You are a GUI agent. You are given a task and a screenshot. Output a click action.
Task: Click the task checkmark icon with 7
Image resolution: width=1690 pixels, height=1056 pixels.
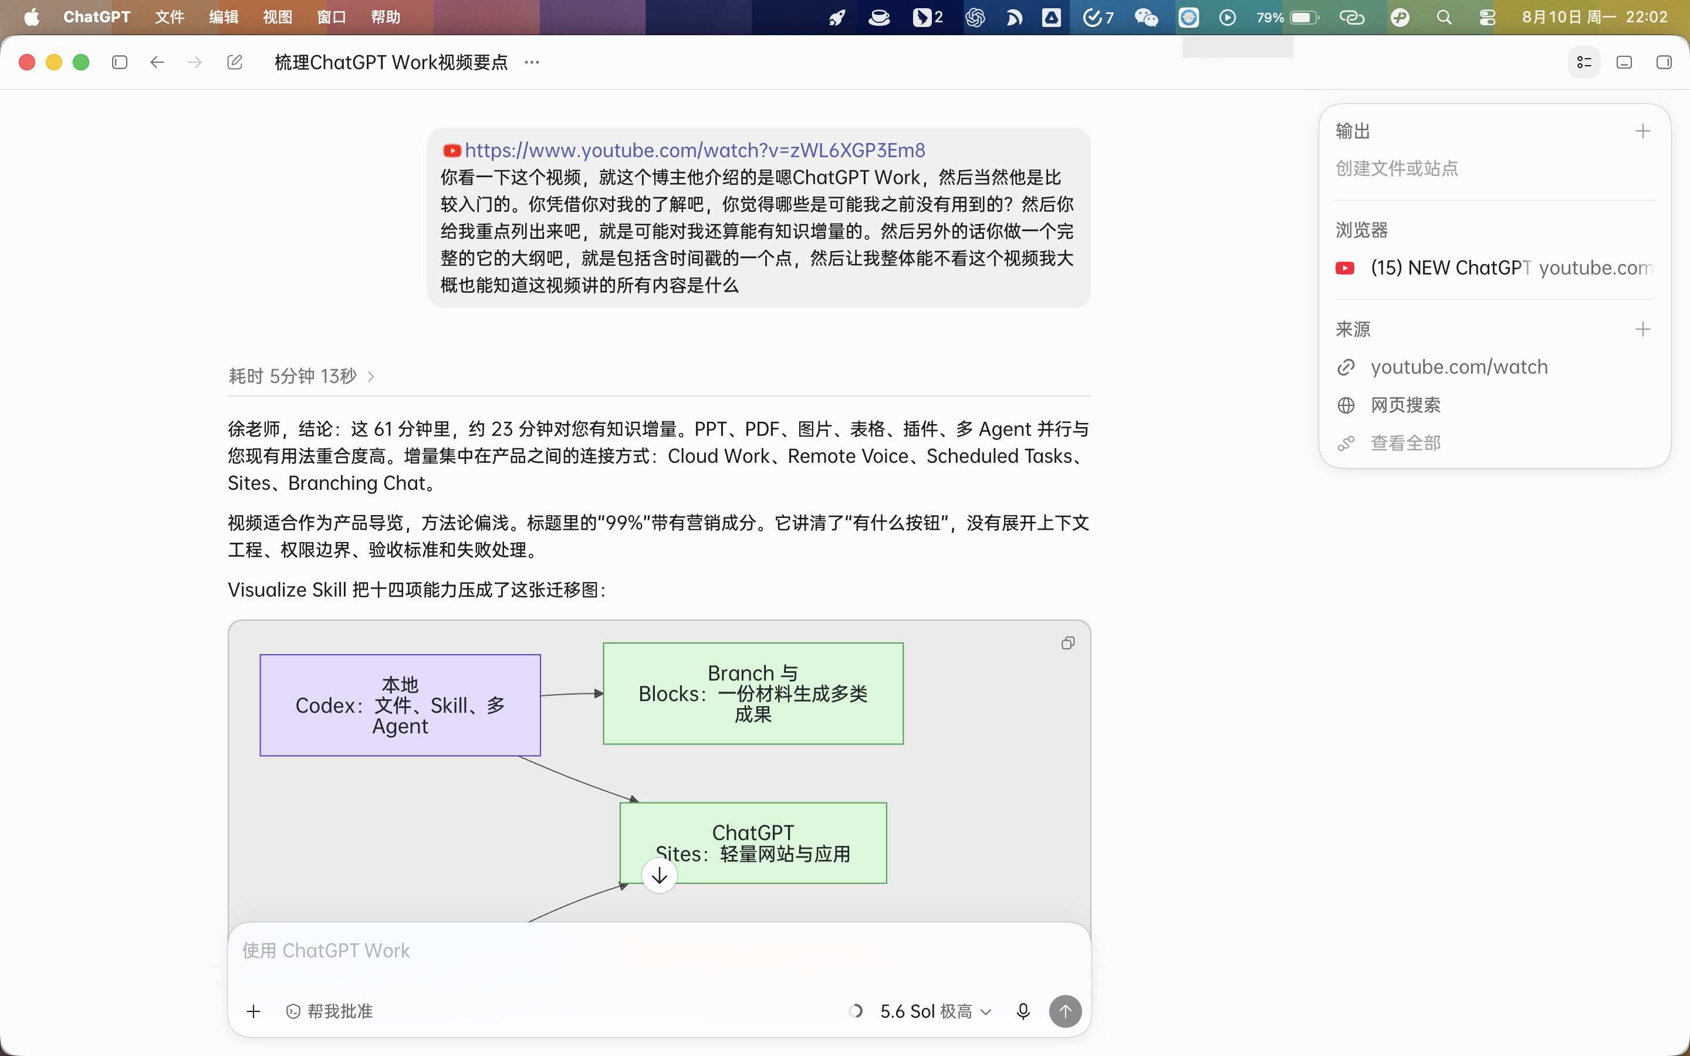(1098, 18)
